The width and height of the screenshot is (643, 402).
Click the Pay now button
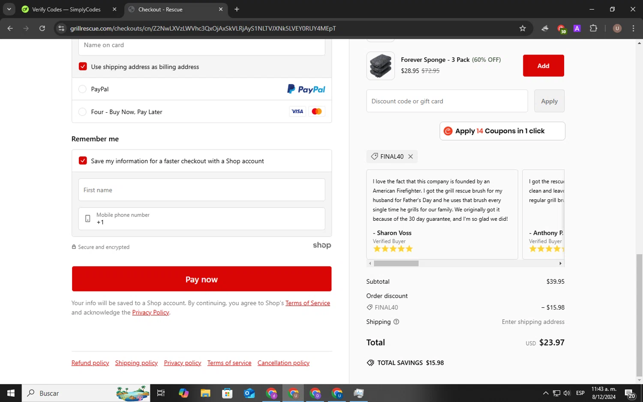(x=201, y=279)
